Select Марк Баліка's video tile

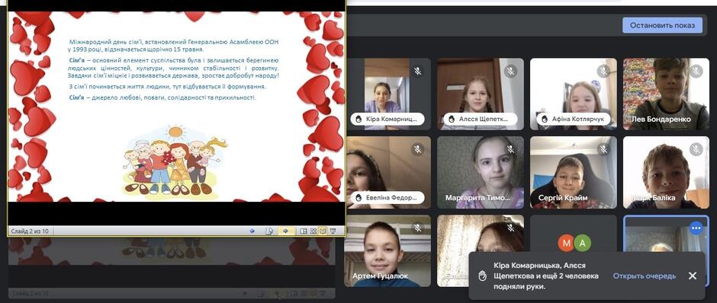tap(666, 173)
